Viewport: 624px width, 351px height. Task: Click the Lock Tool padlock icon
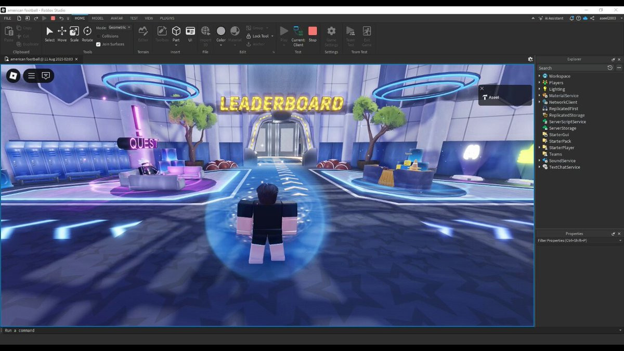(x=249, y=36)
